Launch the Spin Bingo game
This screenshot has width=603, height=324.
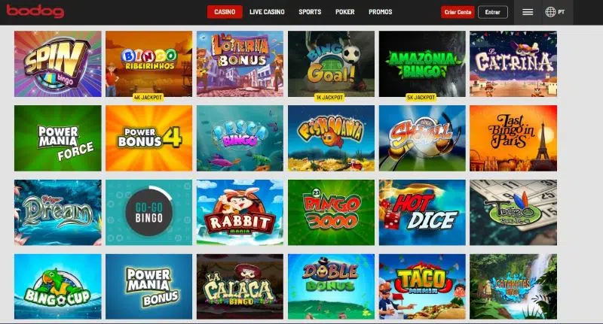pyautogui.click(x=58, y=64)
